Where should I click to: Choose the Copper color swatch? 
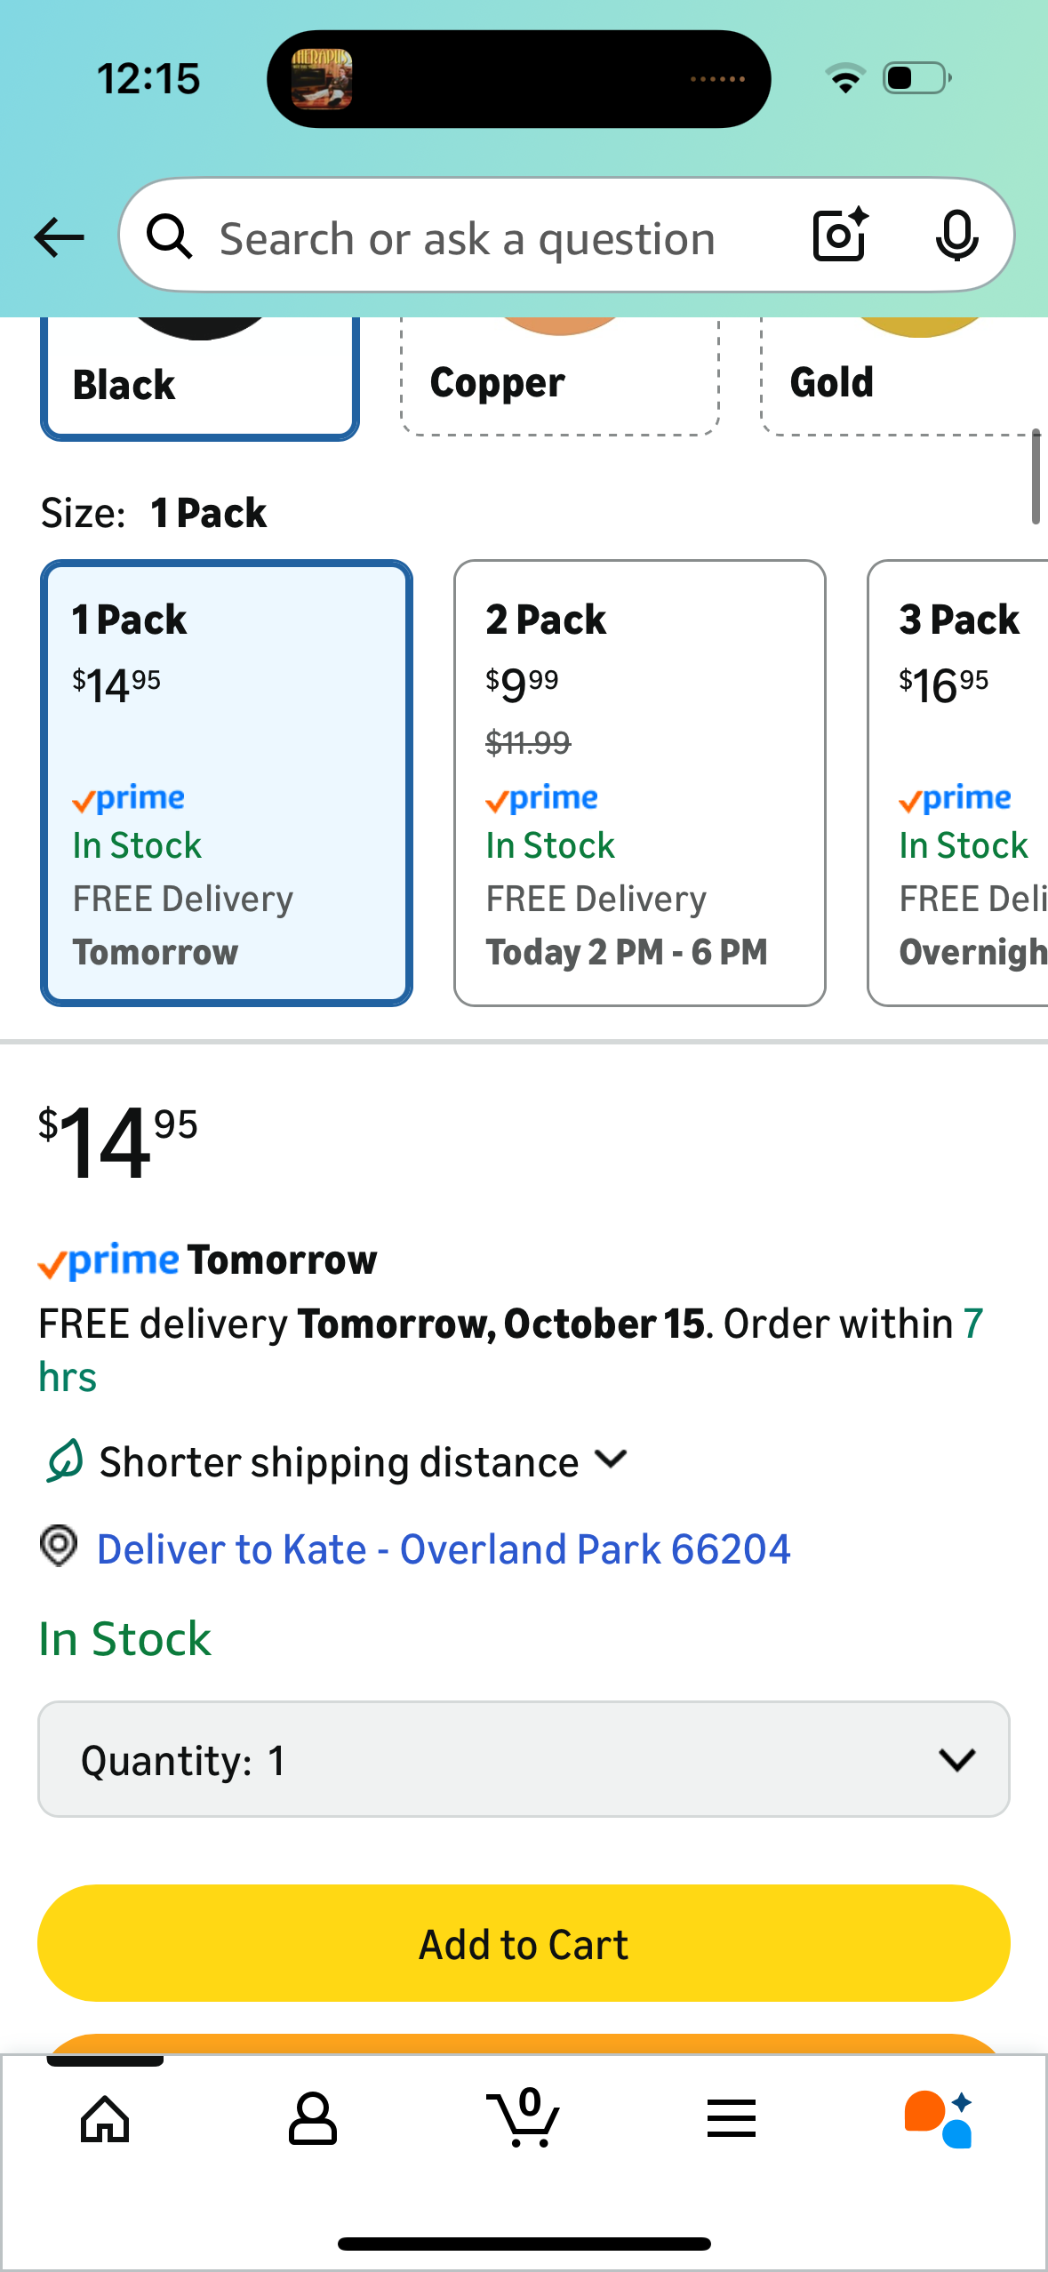[x=560, y=378]
